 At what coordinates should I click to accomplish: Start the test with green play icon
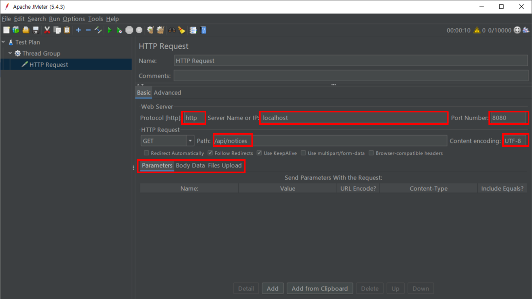coord(110,30)
